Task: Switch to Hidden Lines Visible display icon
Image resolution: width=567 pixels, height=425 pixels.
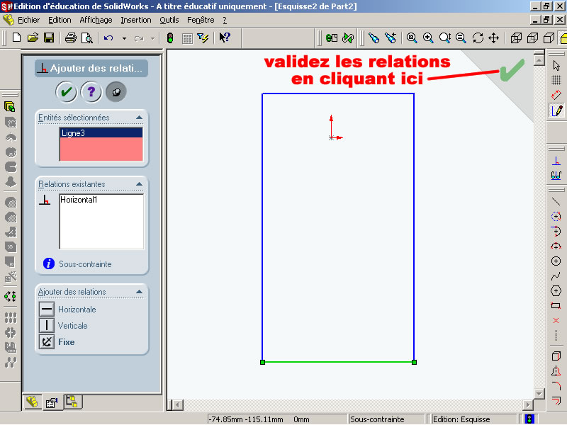Action: [532, 38]
